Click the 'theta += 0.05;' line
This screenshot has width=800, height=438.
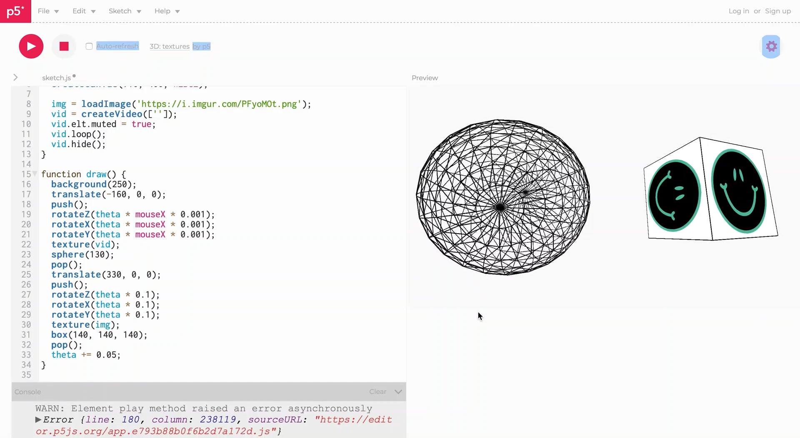click(86, 355)
